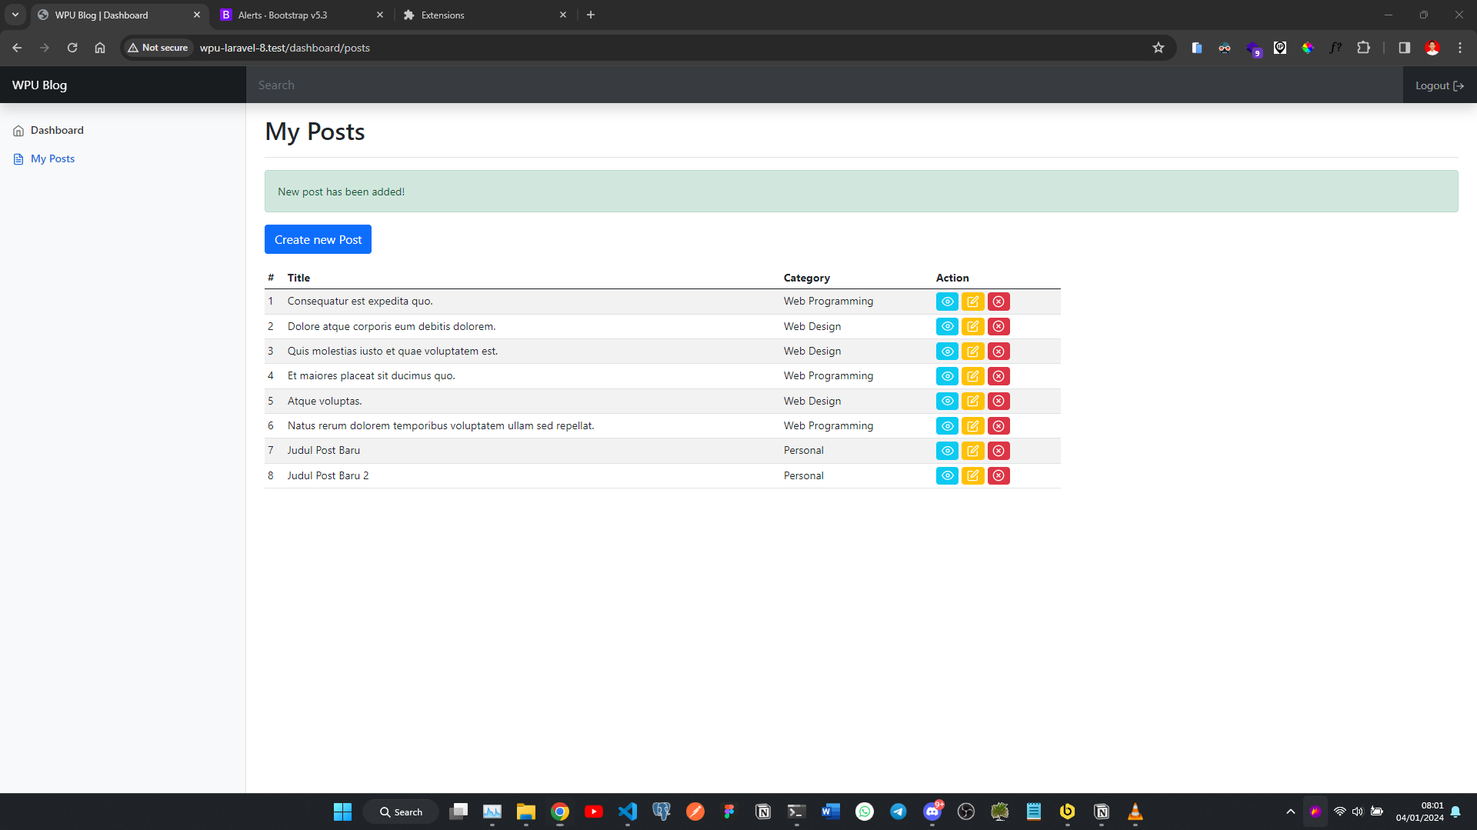Viewport: 1477px width, 830px height.
Task: Edit the post 'Atque voluptas.'
Action: [972, 401]
